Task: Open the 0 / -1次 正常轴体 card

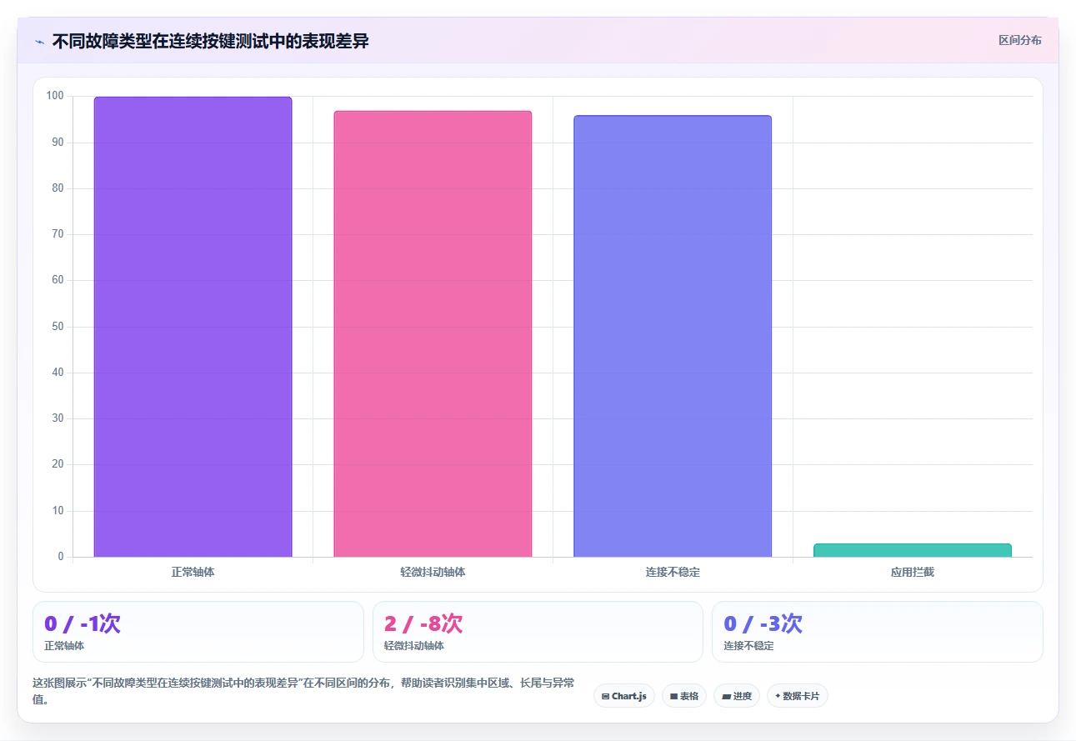Action: pyautogui.click(x=198, y=632)
